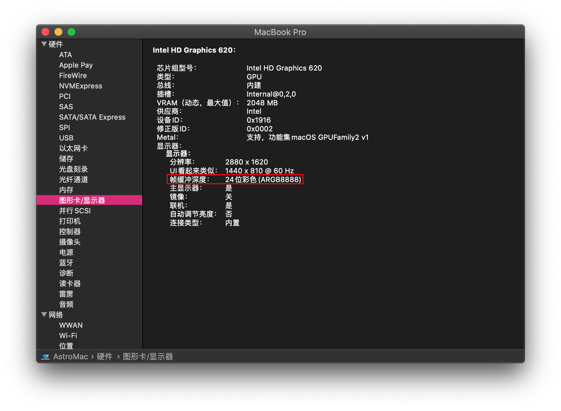Click the 网络 category label
Viewport: 561px width, 411px height.
[56, 314]
